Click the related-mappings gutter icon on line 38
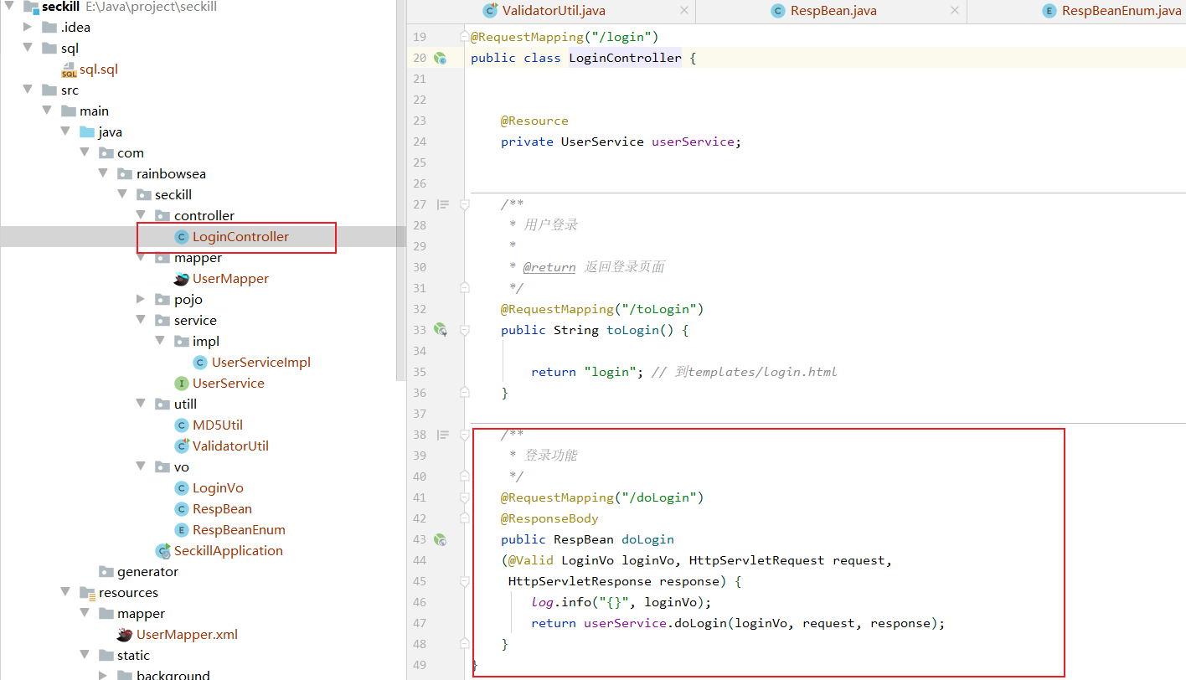Image resolution: width=1186 pixels, height=680 pixels. click(443, 434)
